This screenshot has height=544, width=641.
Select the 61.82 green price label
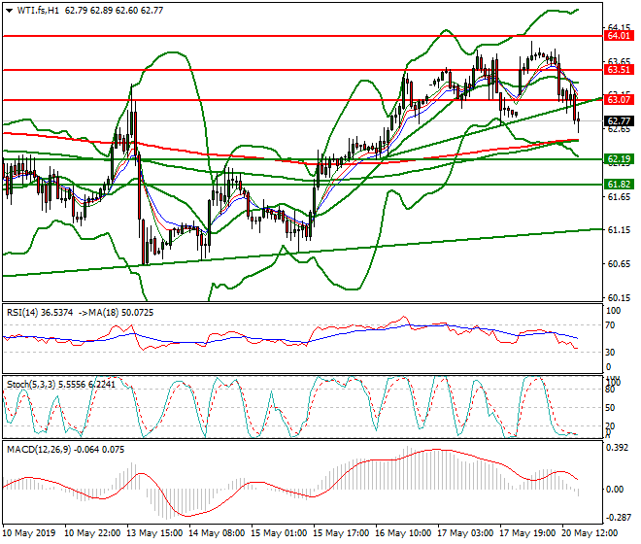click(x=619, y=185)
